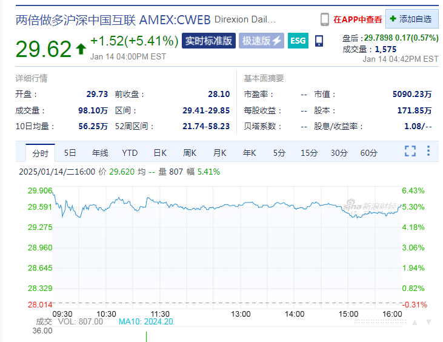Click after-hours price 29.7898
This screenshot has height=342, width=443.
378,38
